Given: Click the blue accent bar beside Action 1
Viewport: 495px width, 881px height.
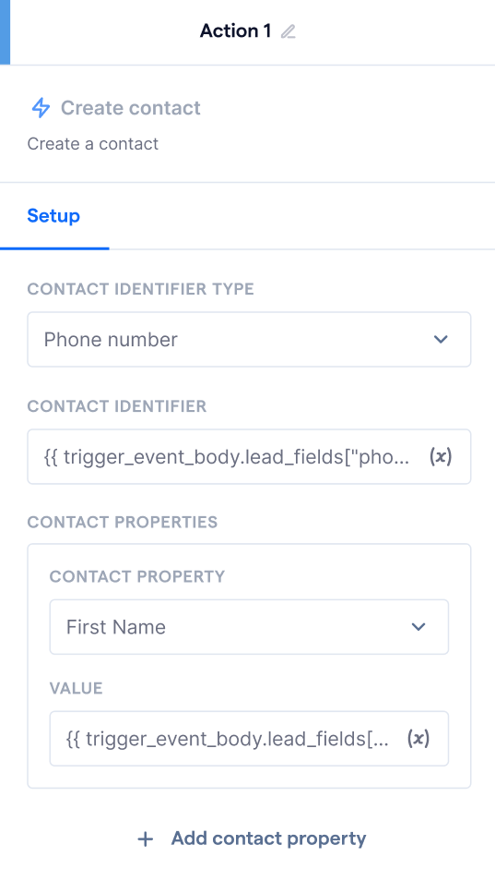Looking at the screenshot, I should (5, 32).
